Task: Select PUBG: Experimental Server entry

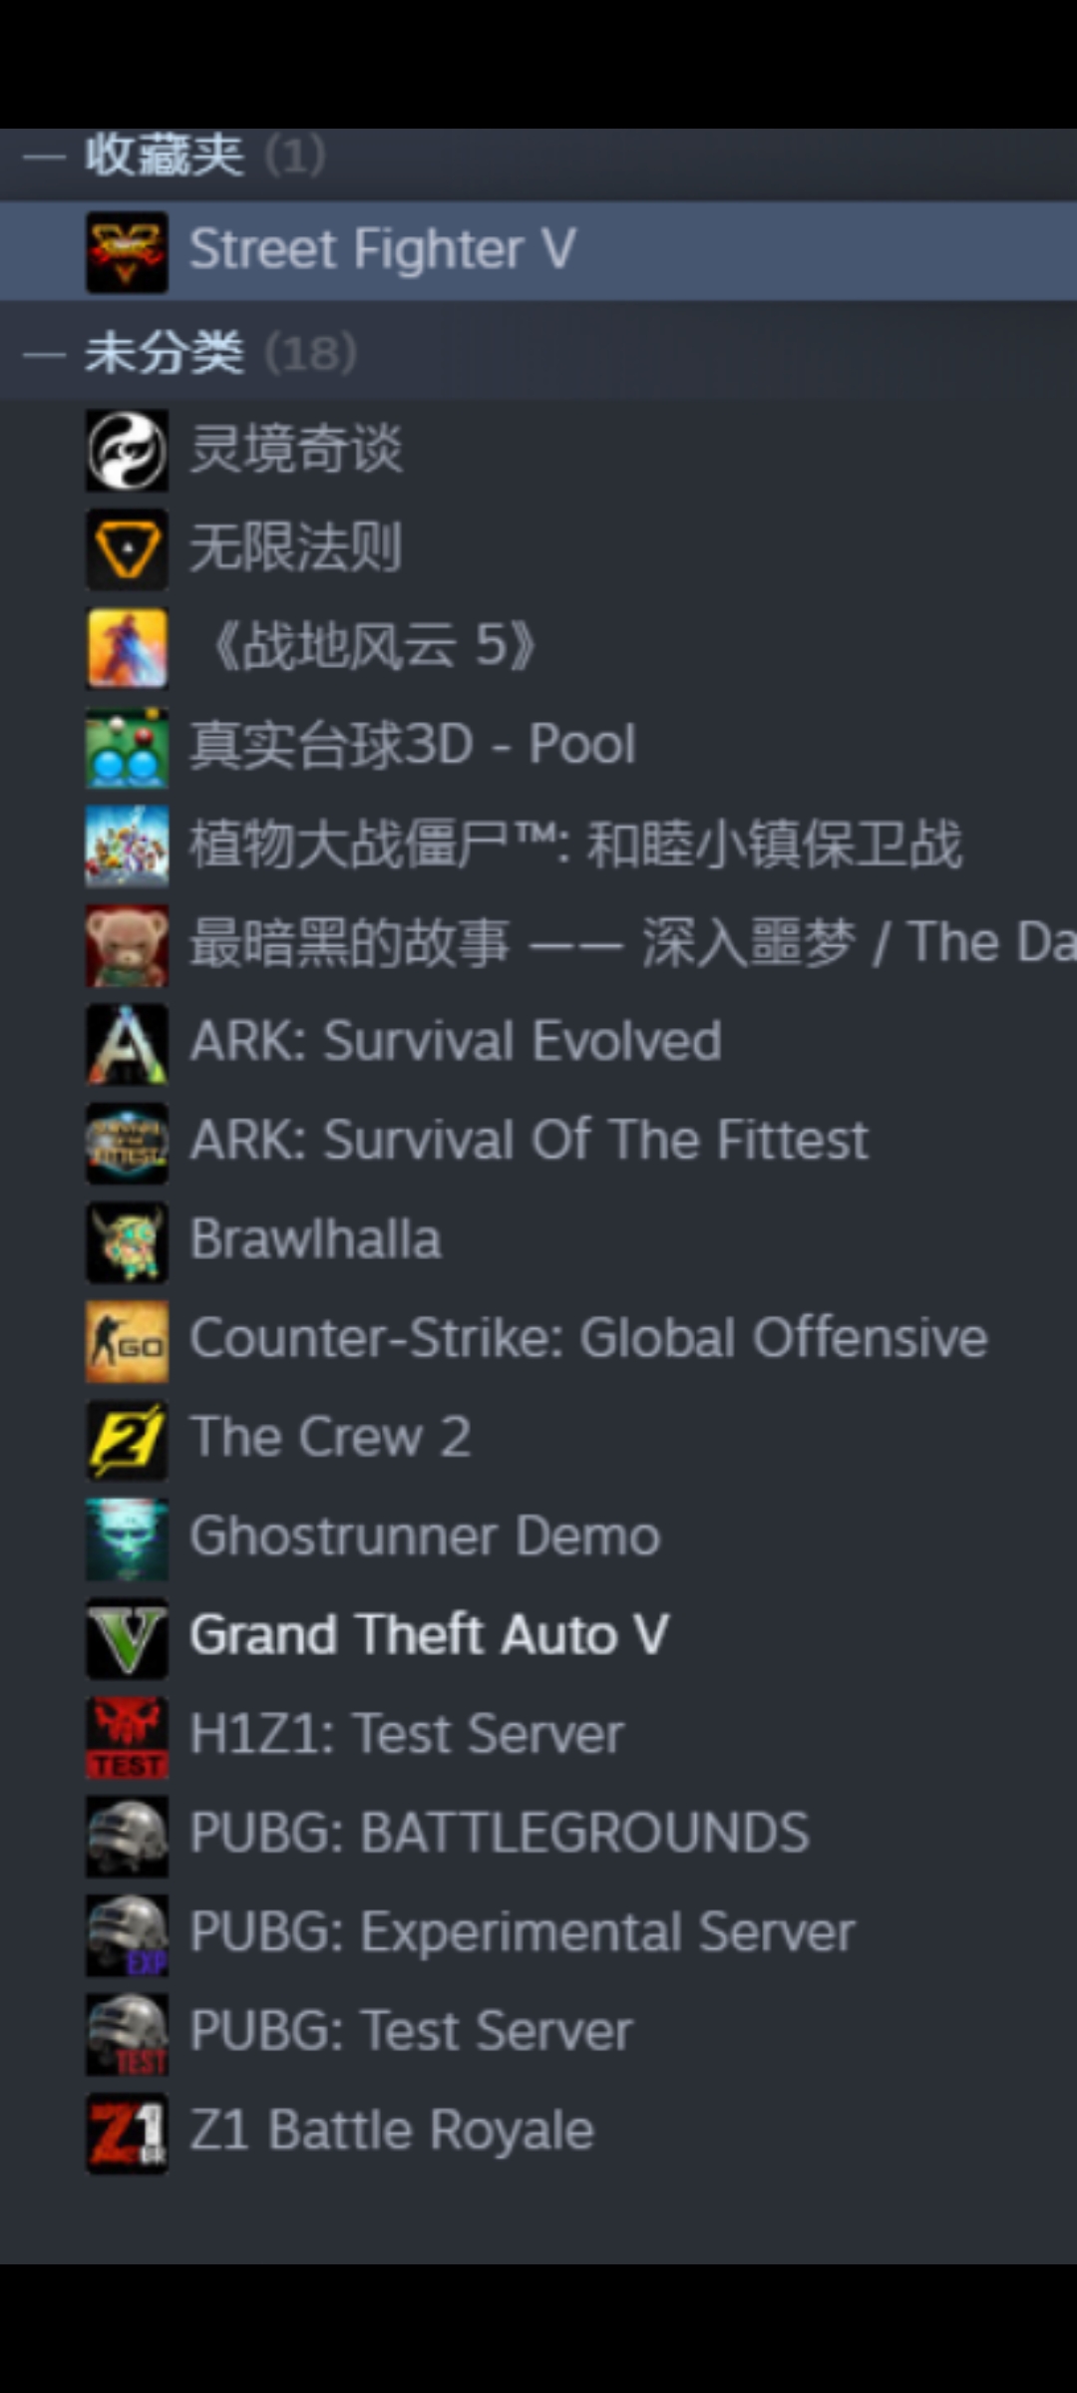Action: click(538, 1933)
